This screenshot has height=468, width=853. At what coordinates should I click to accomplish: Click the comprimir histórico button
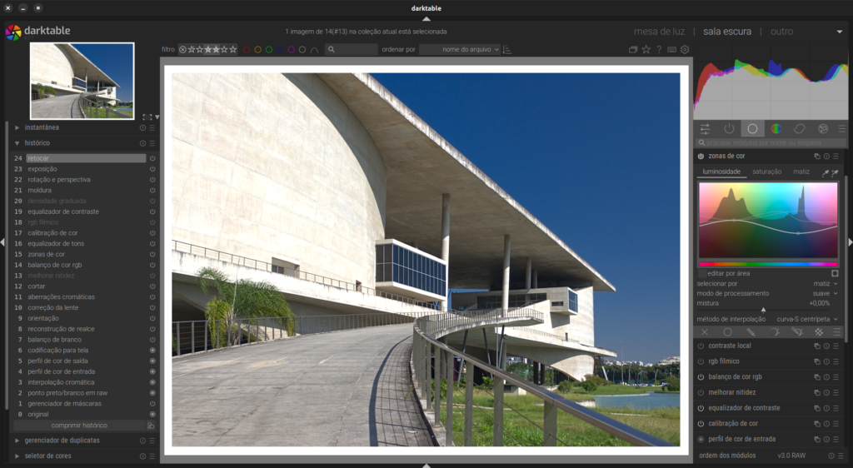pyautogui.click(x=79, y=425)
